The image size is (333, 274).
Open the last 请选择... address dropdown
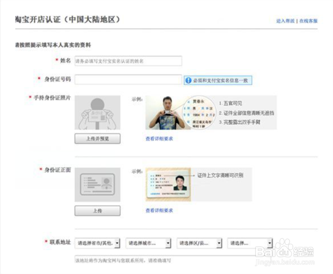(250, 243)
